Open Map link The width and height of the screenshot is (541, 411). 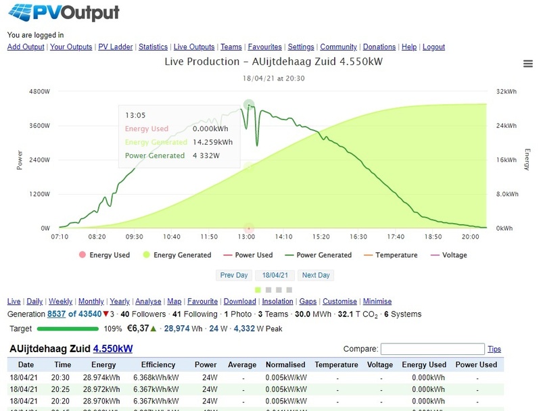[174, 301]
